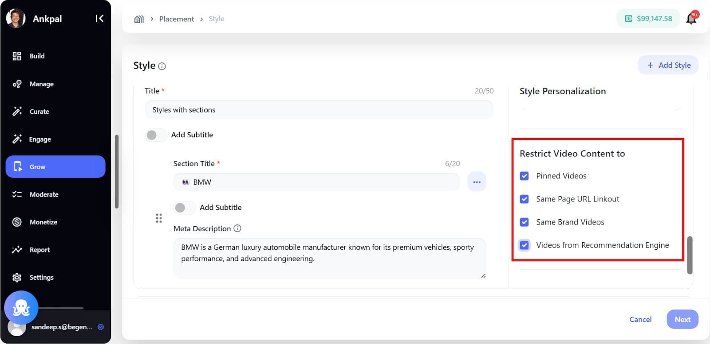The width and height of the screenshot is (710, 344).
Task: Uncheck the Pinned Videos checkbox
Action: [x=524, y=176]
